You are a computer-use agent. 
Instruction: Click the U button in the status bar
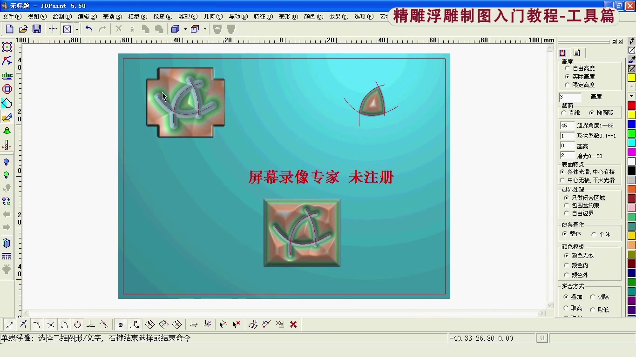[541, 338]
